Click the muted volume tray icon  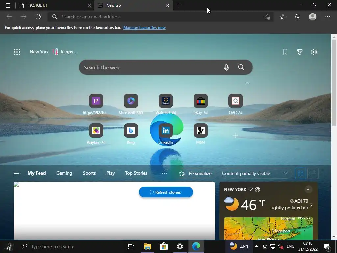pyautogui.click(x=280, y=246)
